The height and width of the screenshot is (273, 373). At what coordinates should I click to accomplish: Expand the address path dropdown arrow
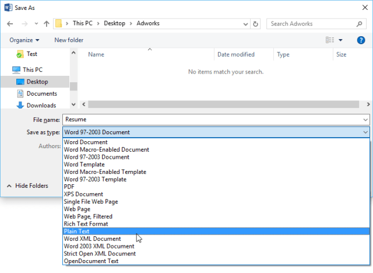click(x=244, y=24)
